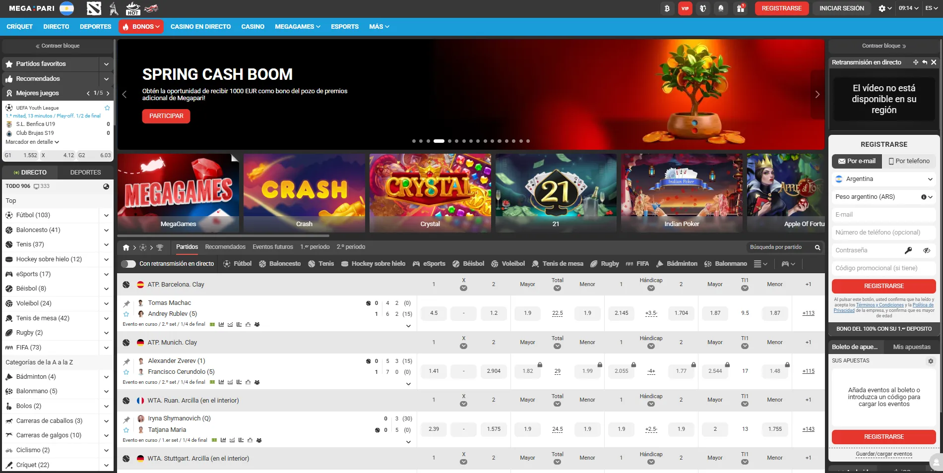
Task: Open the Argentina country dropdown
Action: tap(884, 179)
